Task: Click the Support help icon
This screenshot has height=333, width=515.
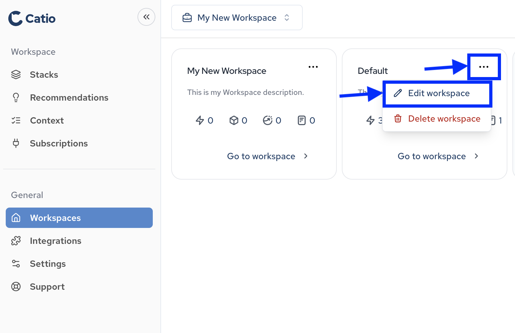Action: (x=16, y=287)
